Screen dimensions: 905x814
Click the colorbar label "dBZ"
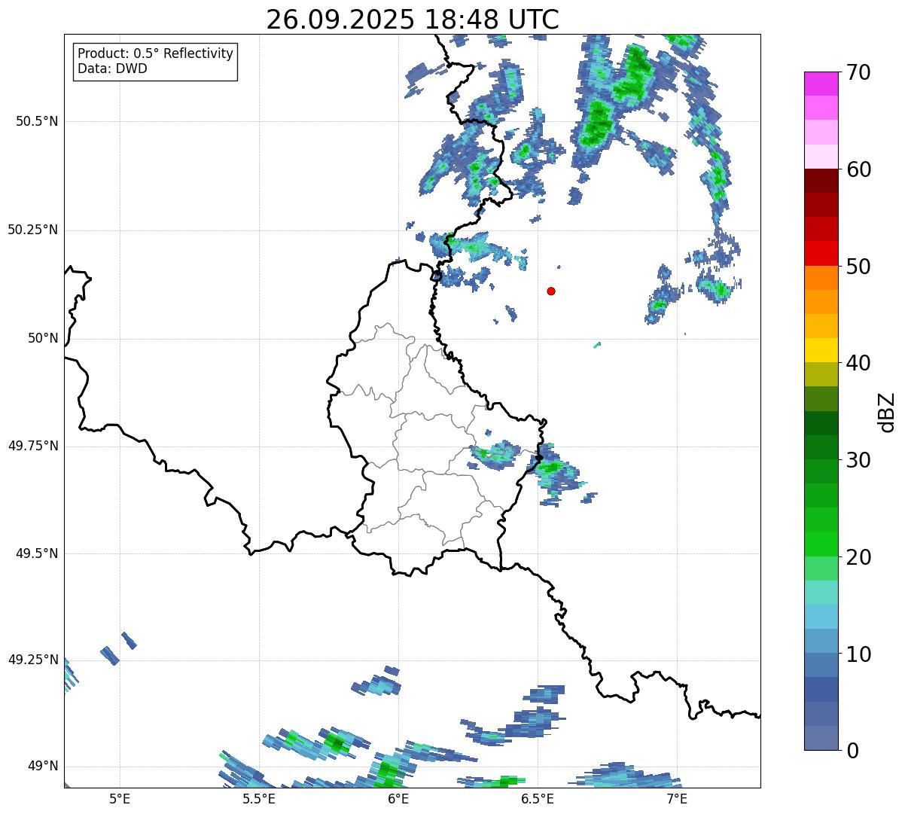click(887, 411)
